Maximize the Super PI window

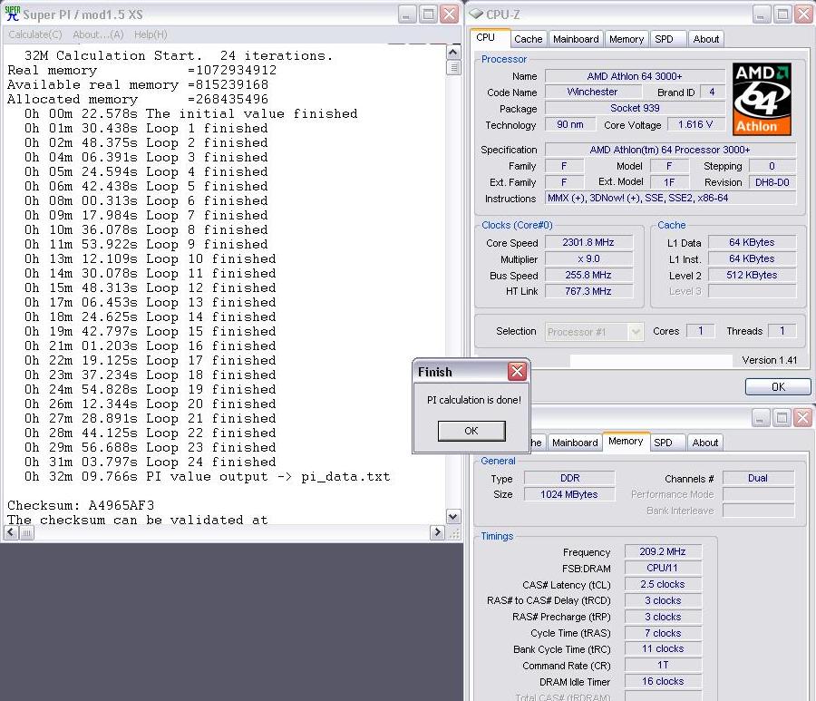pos(428,14)
